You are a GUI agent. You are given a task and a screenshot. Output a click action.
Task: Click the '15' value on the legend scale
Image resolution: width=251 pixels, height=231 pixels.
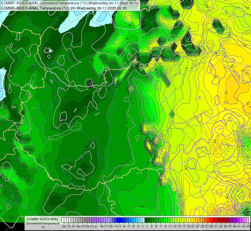[179, 226]
